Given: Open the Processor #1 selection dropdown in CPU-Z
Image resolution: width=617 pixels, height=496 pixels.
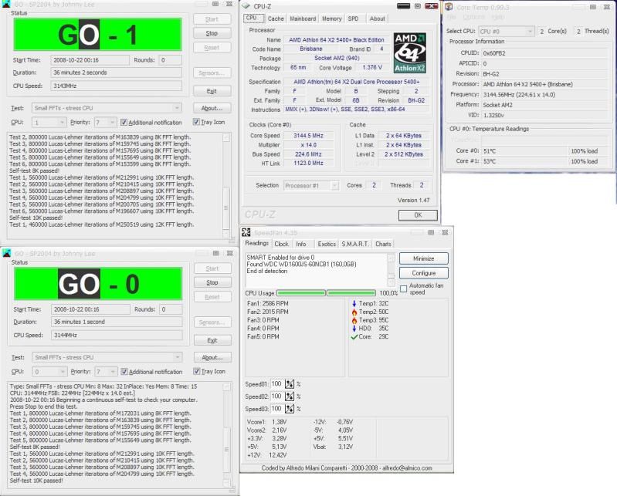Looking at the screenshot, I should pos(311,185).
